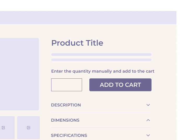Image resolution: width=186 pixels, height=140 pixels.
Task: Click the large main product image
Action: coord(18,74)
